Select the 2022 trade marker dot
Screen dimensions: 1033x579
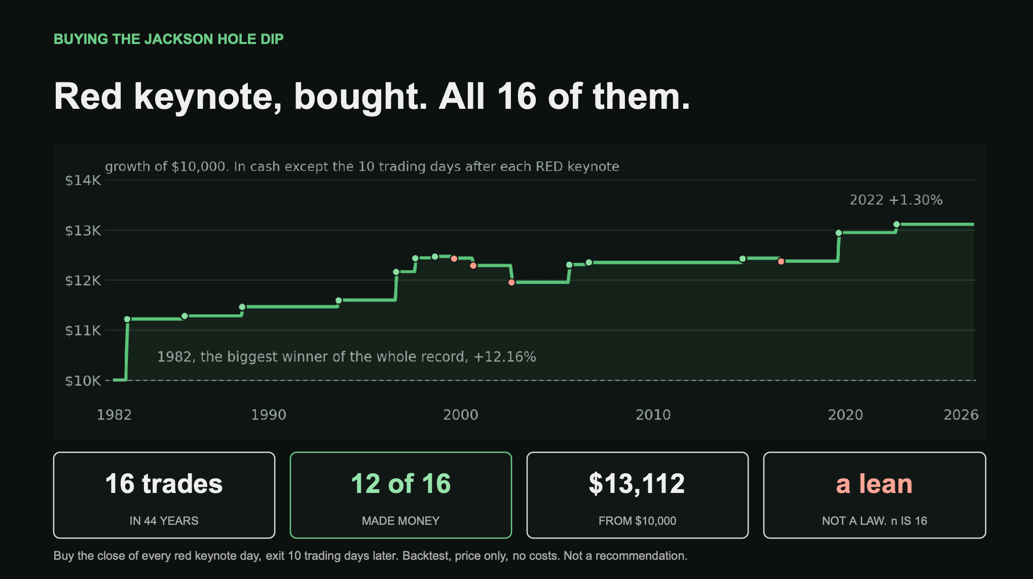pos(896,224)
